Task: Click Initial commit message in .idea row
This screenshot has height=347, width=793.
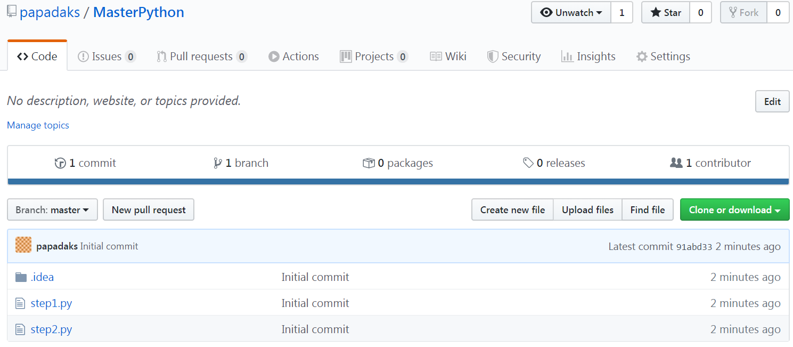Action: (315, 277)
